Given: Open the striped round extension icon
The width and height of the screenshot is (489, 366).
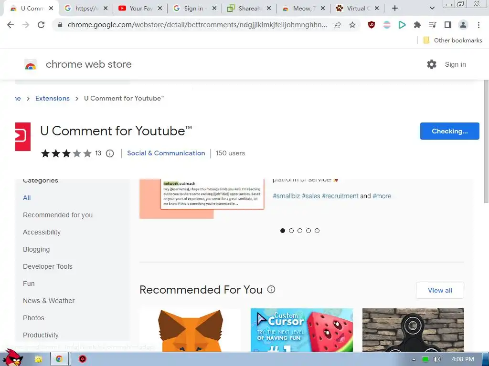Looking at the screenshot, I should click(x=387, y=25).
